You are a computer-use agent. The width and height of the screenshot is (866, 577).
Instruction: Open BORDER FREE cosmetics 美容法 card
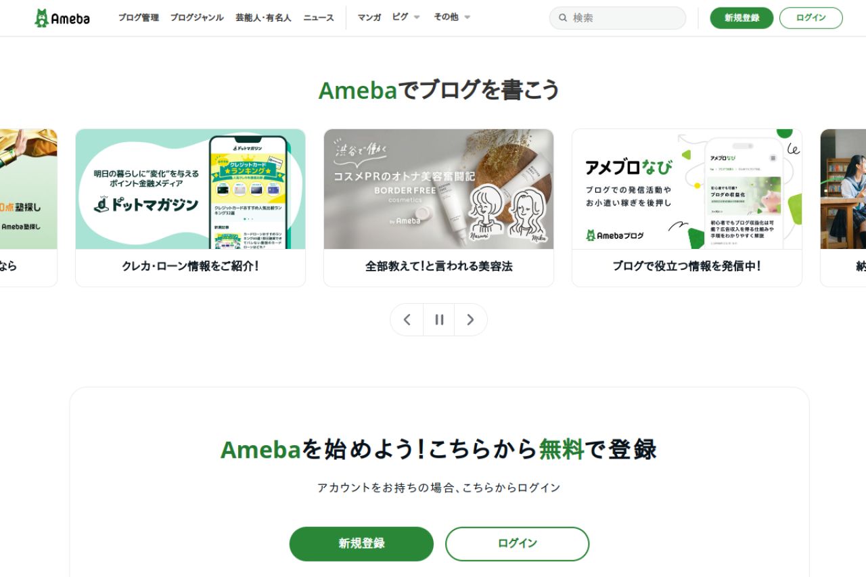pyautogui.click(x=438, y=208)
